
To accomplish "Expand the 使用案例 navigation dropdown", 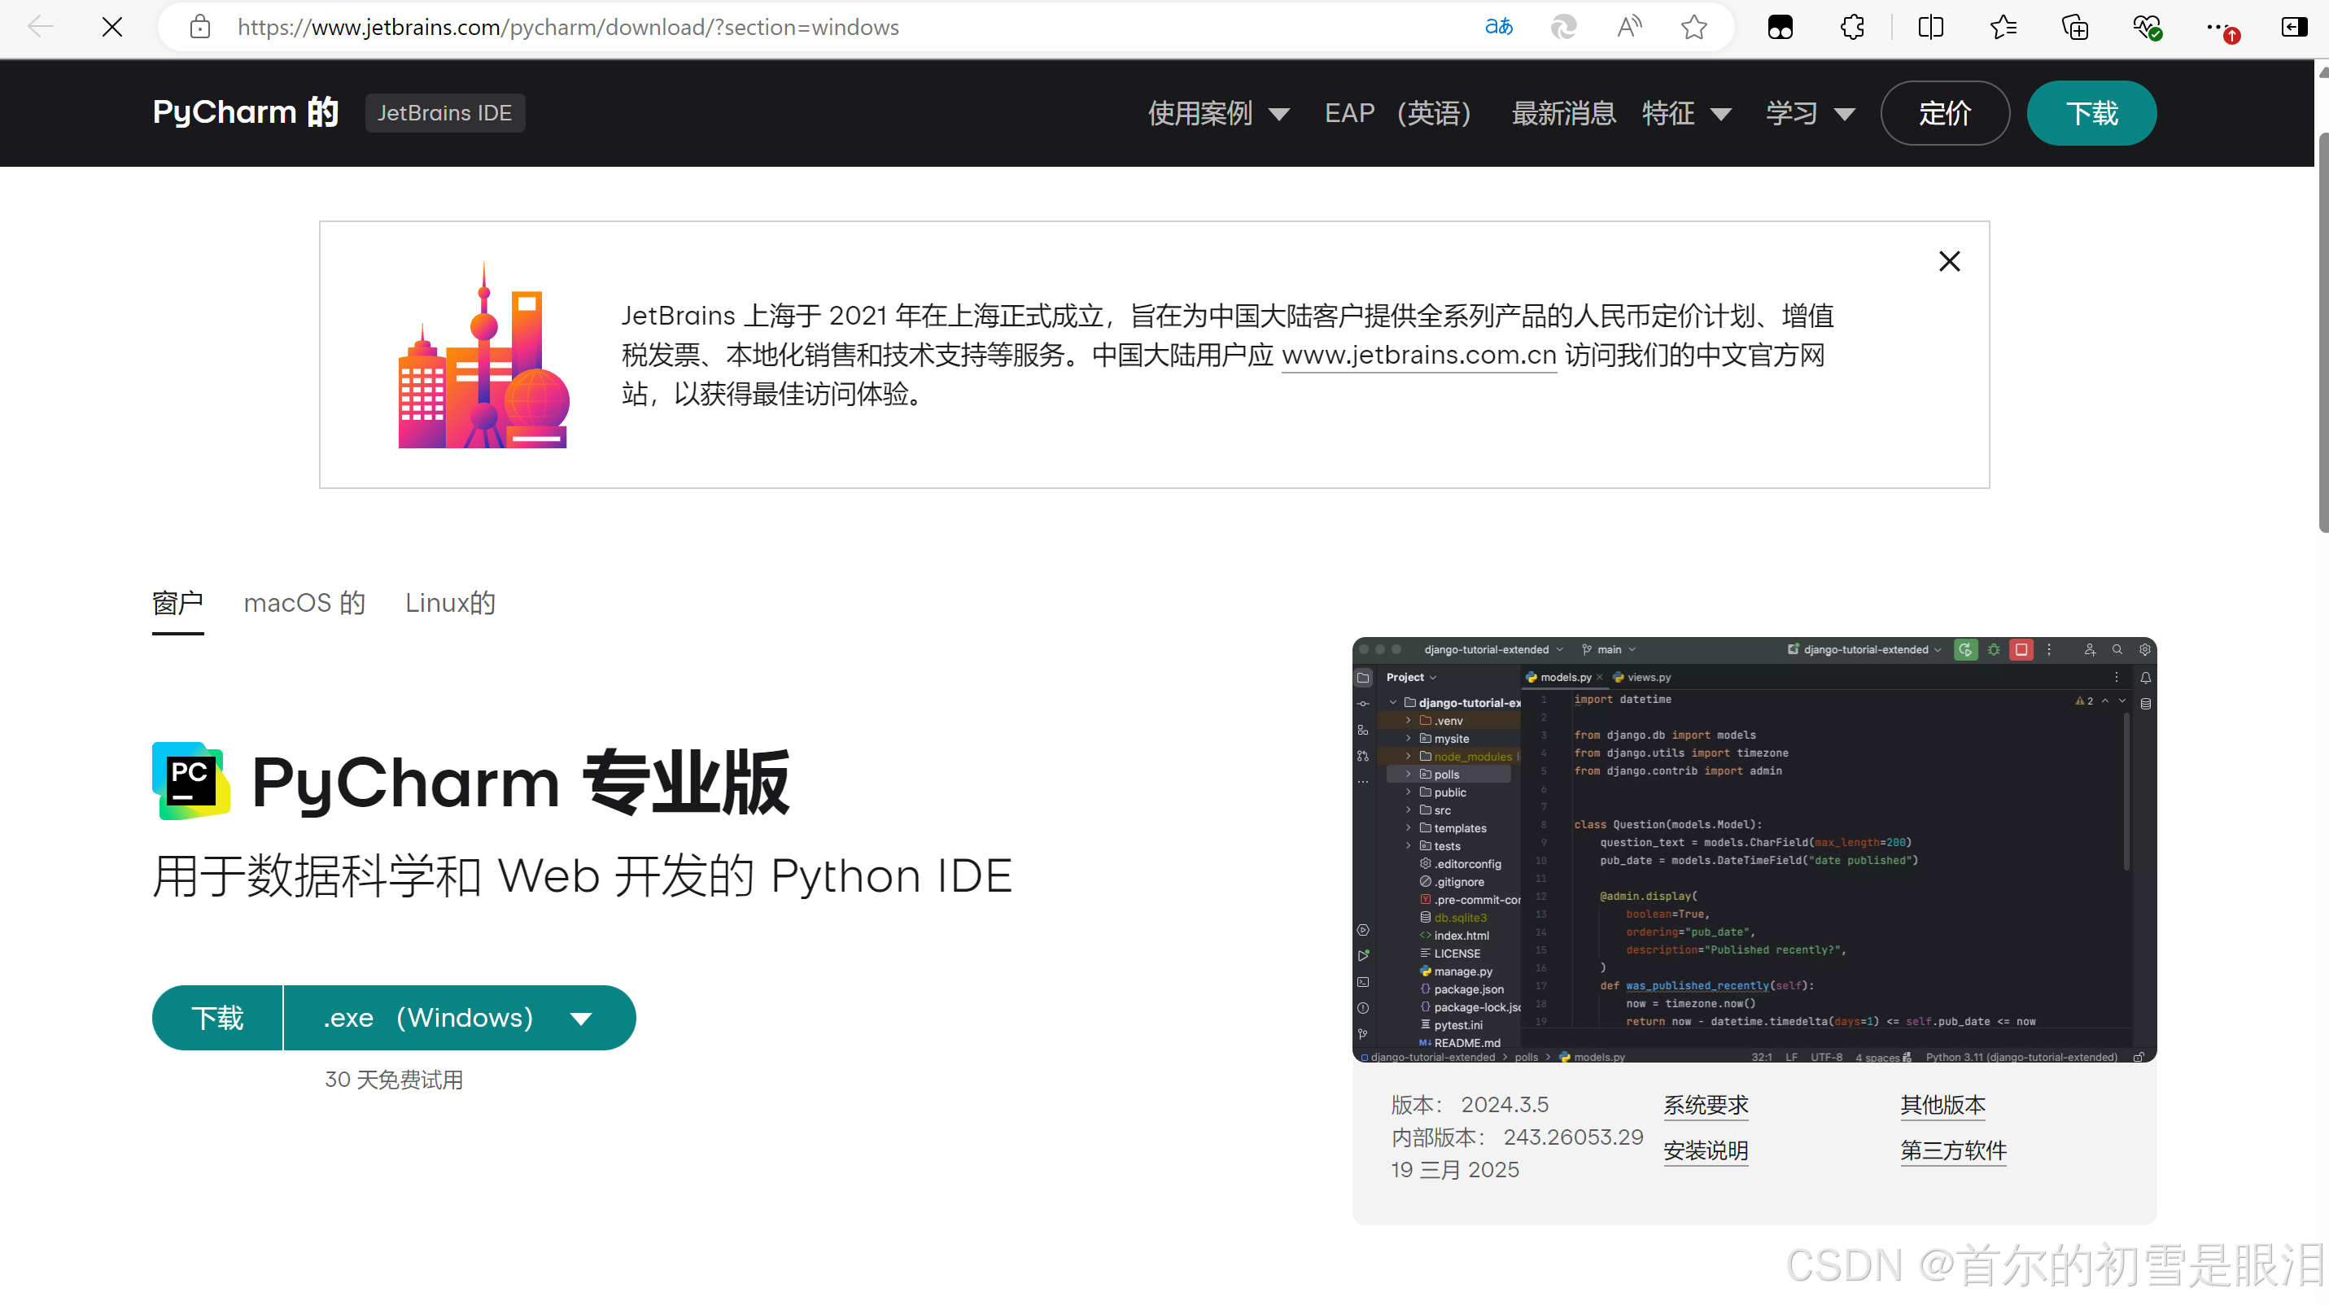I will tap(1217, 113).
